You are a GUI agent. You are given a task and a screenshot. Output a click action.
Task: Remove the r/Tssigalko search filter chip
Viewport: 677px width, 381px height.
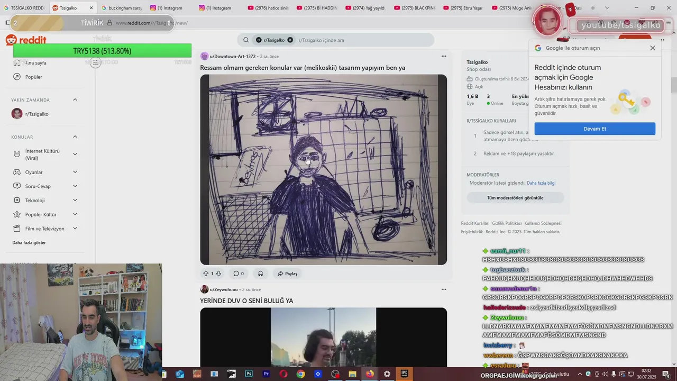[290, 40]
